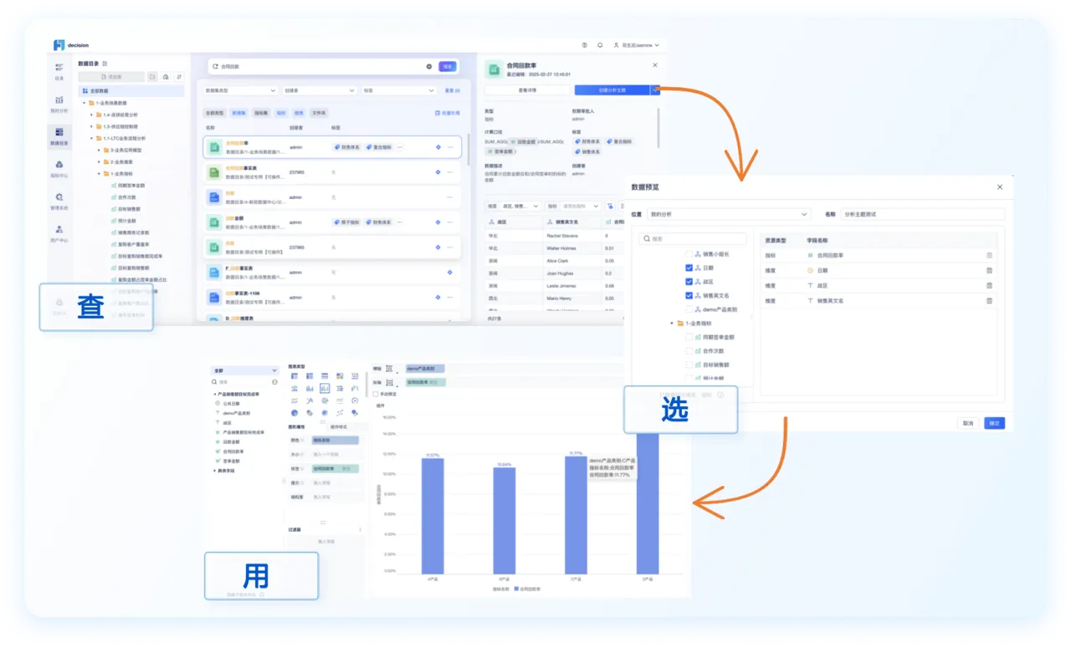1071x648 pixels.
Task: Select the KPI number 123 chart type
Action: [355, 377]
